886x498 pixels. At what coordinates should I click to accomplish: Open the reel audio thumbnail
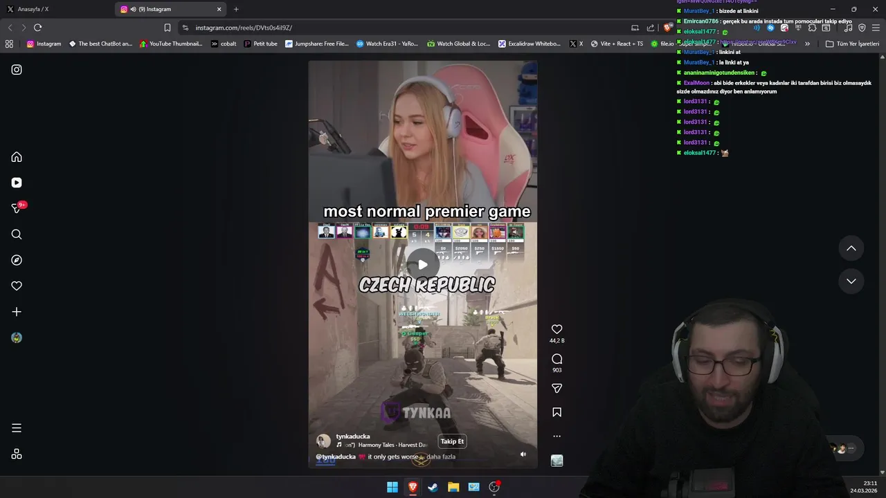557,461
